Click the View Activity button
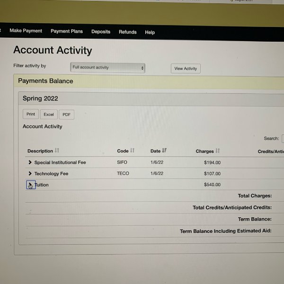This screenshot has width=284, height=284. 186,69
